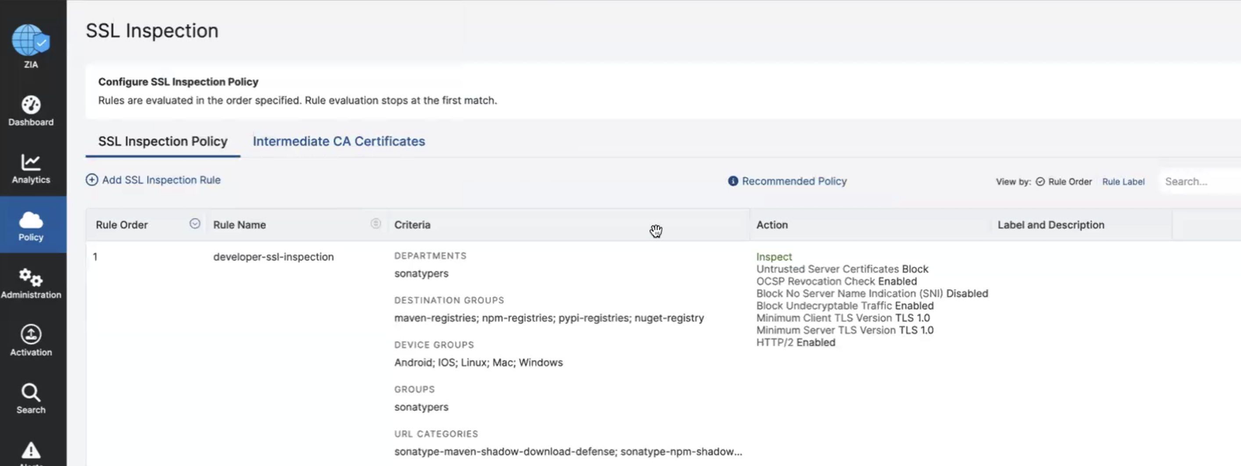
Task: Click the Inspect action text
Action: pyautogui.click(x=774, y=257)
